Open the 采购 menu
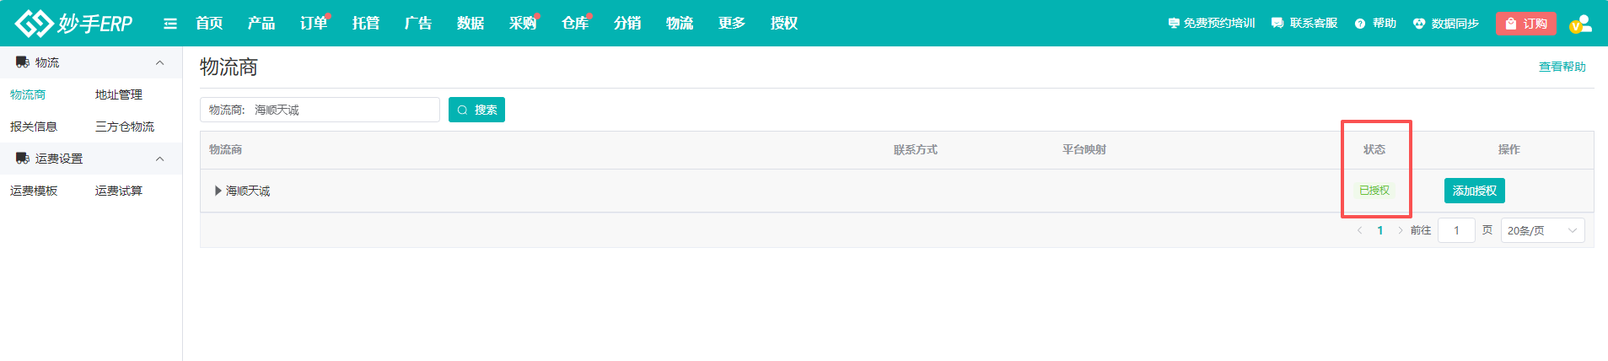 pos(523,23)
